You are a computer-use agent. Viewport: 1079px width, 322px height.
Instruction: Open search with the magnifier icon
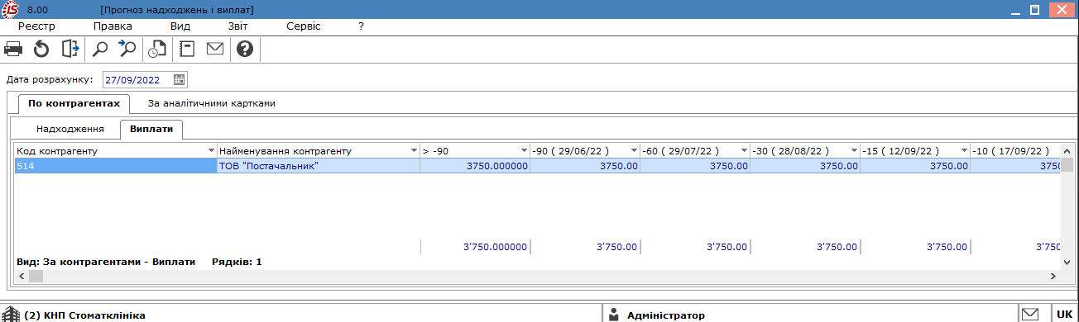click(x=100, y=50)
